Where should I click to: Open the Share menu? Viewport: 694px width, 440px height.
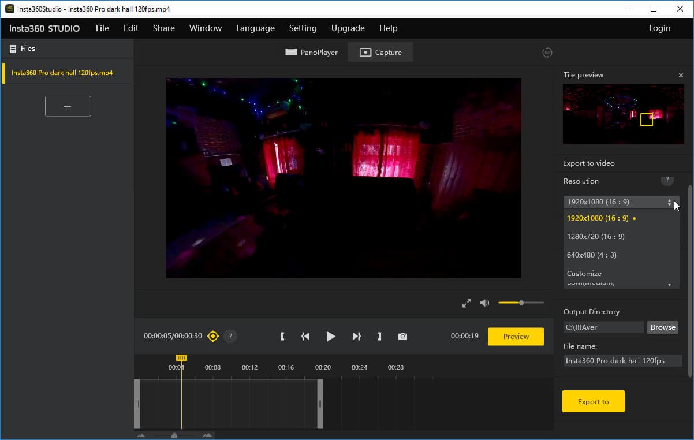163,28
